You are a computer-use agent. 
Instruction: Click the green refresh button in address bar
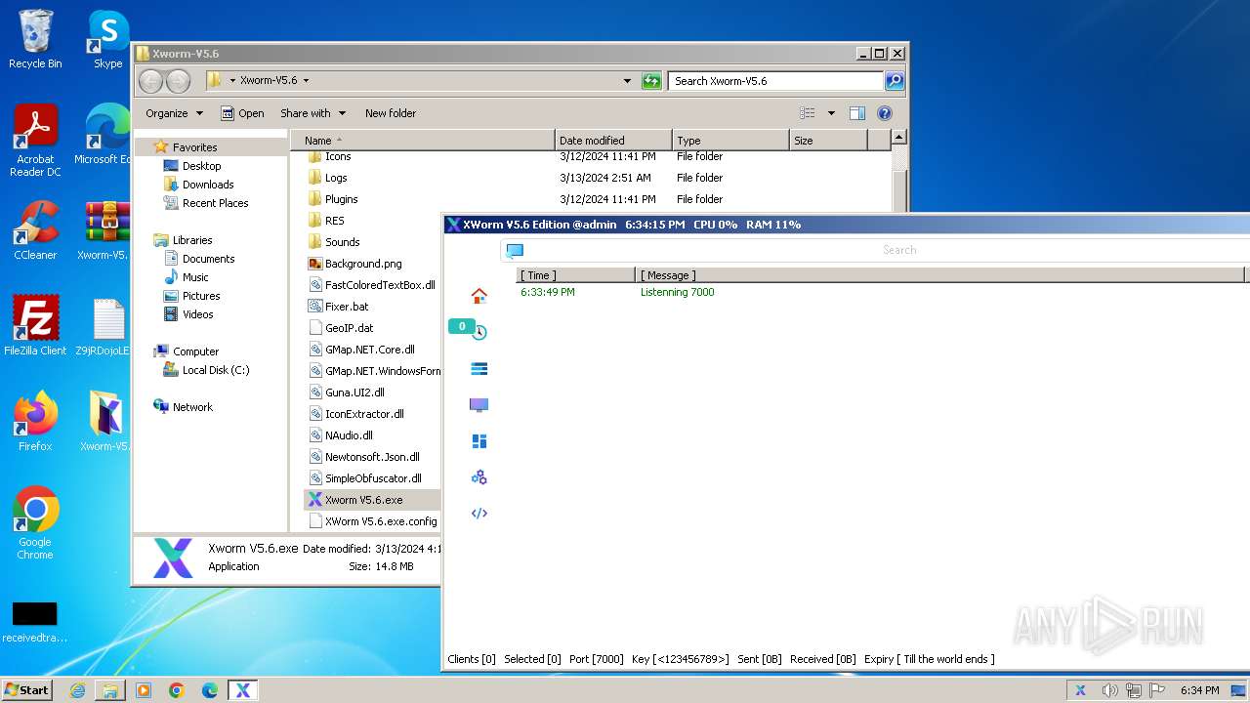tap(651, 81)
